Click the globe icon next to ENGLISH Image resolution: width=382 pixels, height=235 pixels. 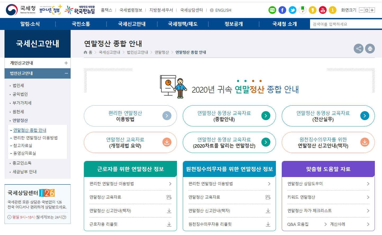[212, 10]
